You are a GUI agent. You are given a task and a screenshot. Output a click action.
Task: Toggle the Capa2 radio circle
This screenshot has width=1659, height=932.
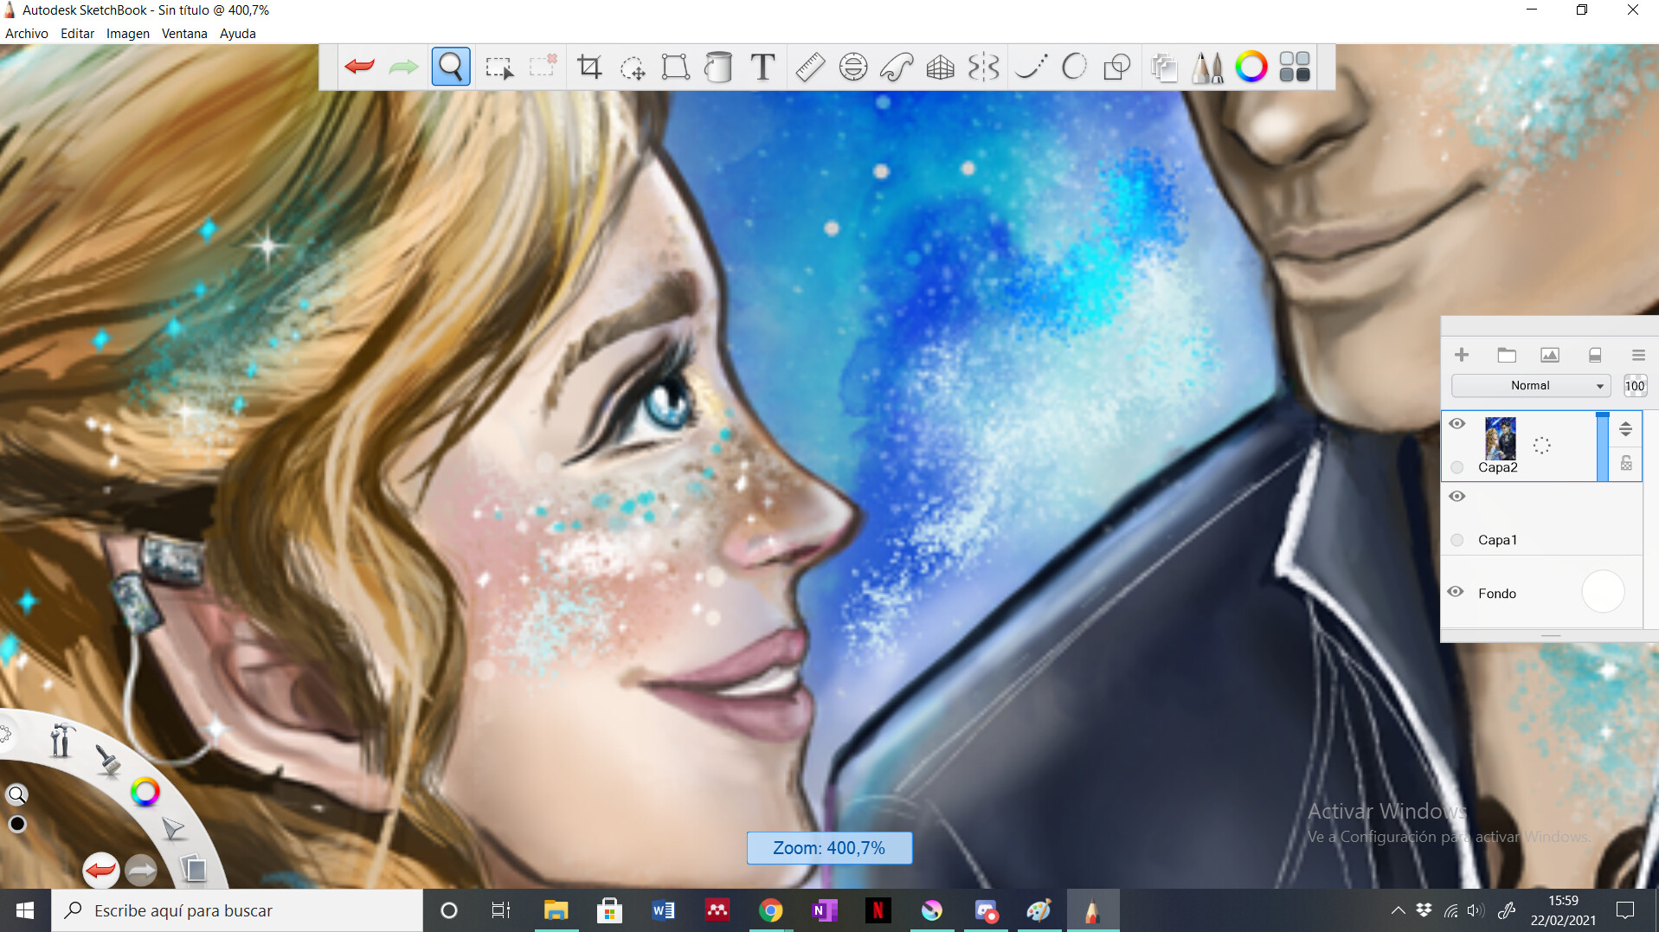pos(1457,467)
